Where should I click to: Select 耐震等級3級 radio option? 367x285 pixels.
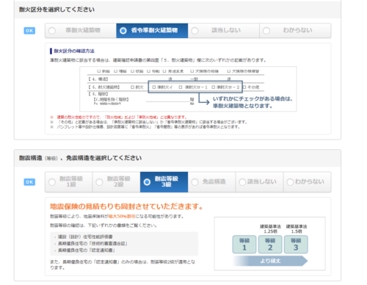pos(164,182)
